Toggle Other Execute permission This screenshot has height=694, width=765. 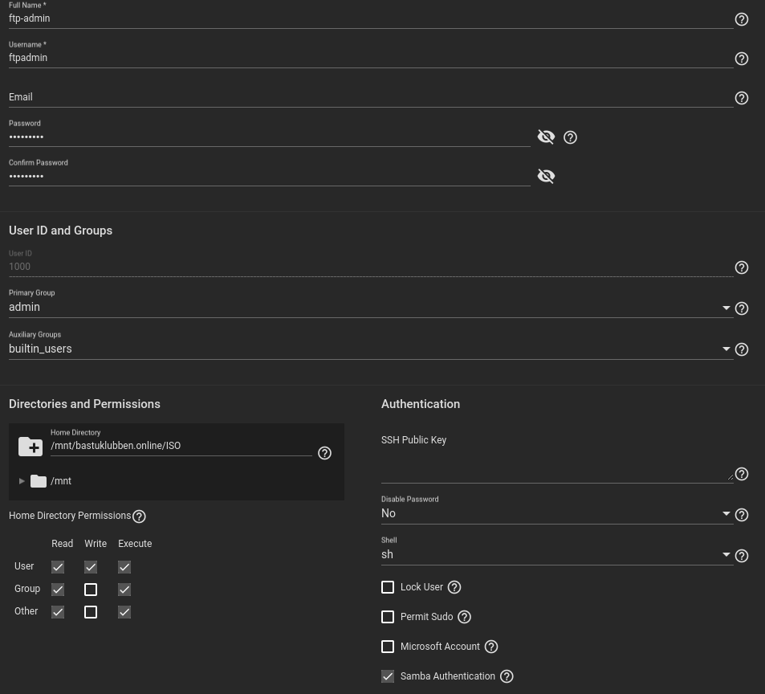(x=124, y=612)
